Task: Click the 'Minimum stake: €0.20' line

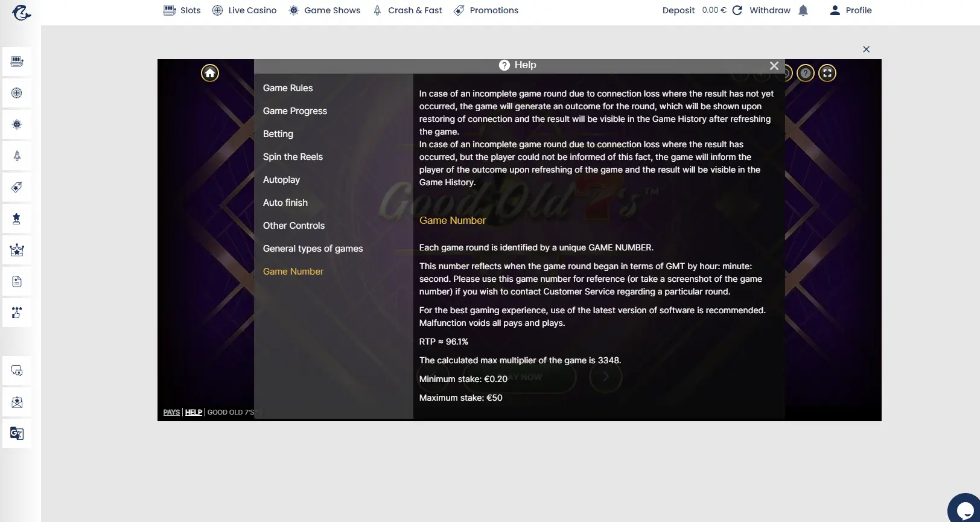Action: [x=463, y=379]
